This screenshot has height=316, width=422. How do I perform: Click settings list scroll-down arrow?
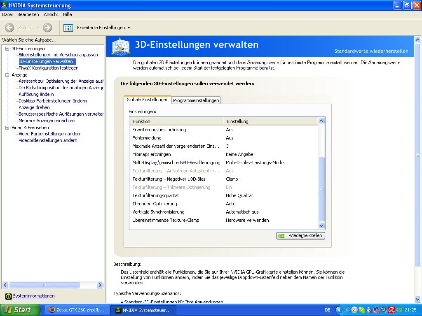[x=321, y=226]
